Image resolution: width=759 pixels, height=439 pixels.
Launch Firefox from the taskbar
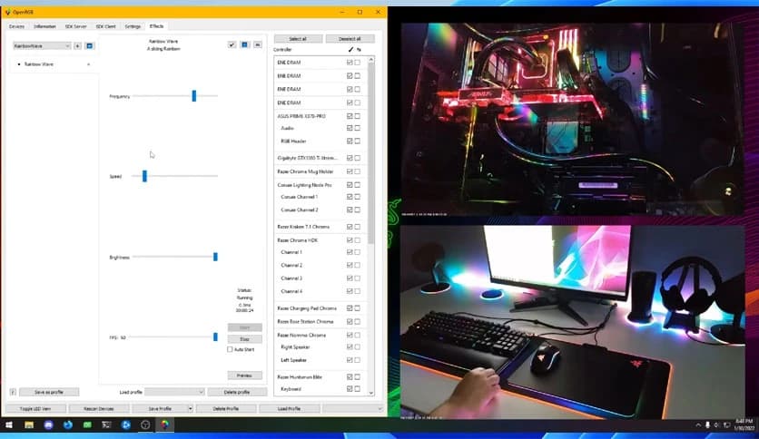tap(68, 425)
